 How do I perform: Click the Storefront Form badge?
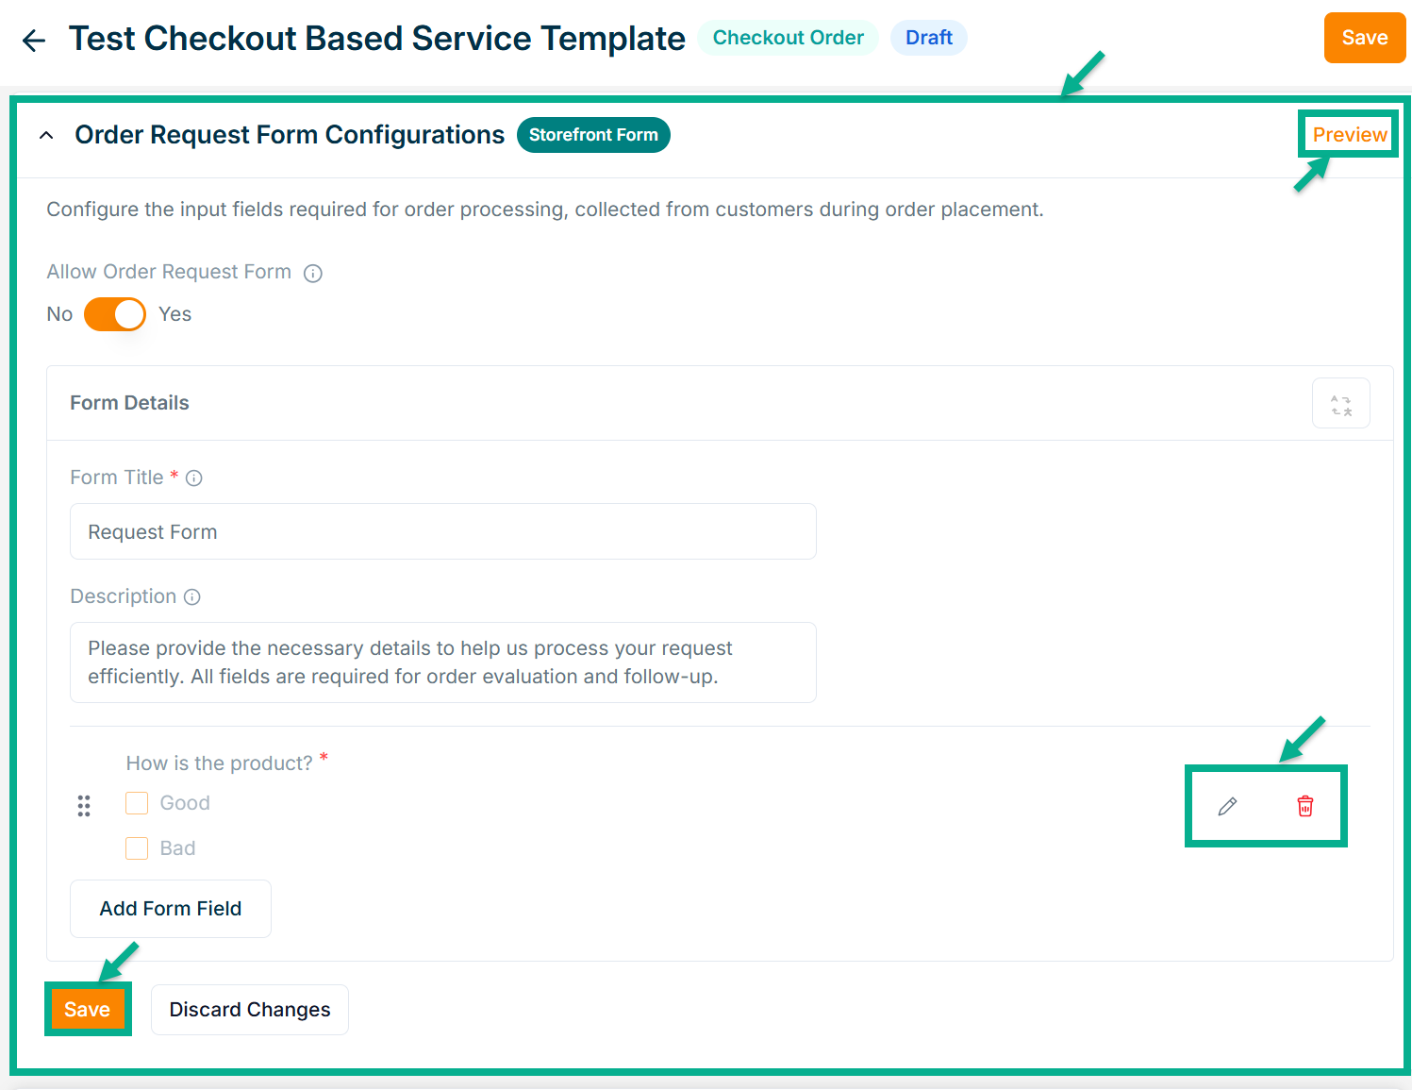[593, 135]
